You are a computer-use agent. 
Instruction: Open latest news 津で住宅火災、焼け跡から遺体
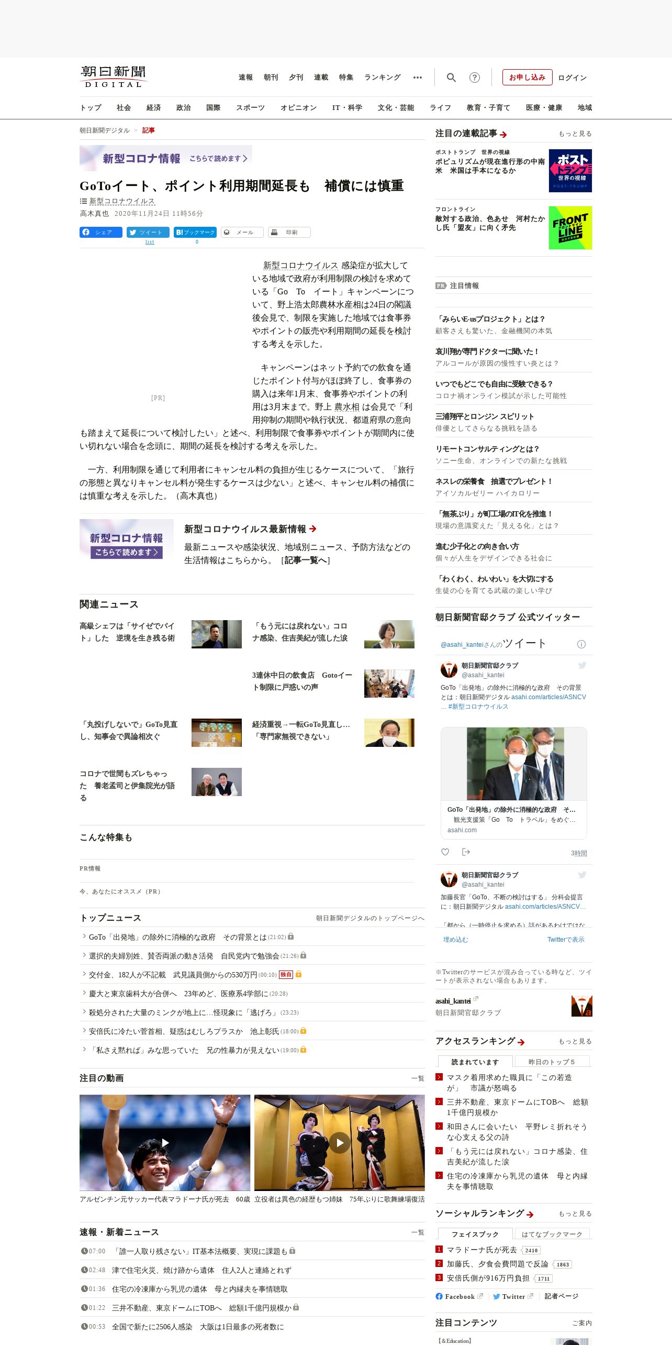[x=201, y=1270]
